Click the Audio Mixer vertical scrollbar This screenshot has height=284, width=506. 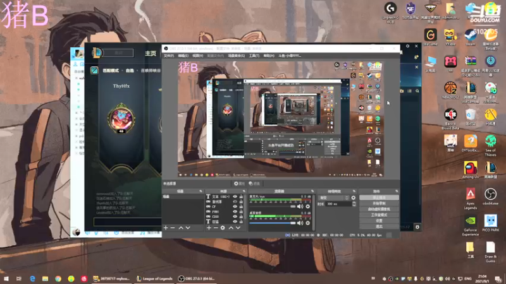click(314, 213)
